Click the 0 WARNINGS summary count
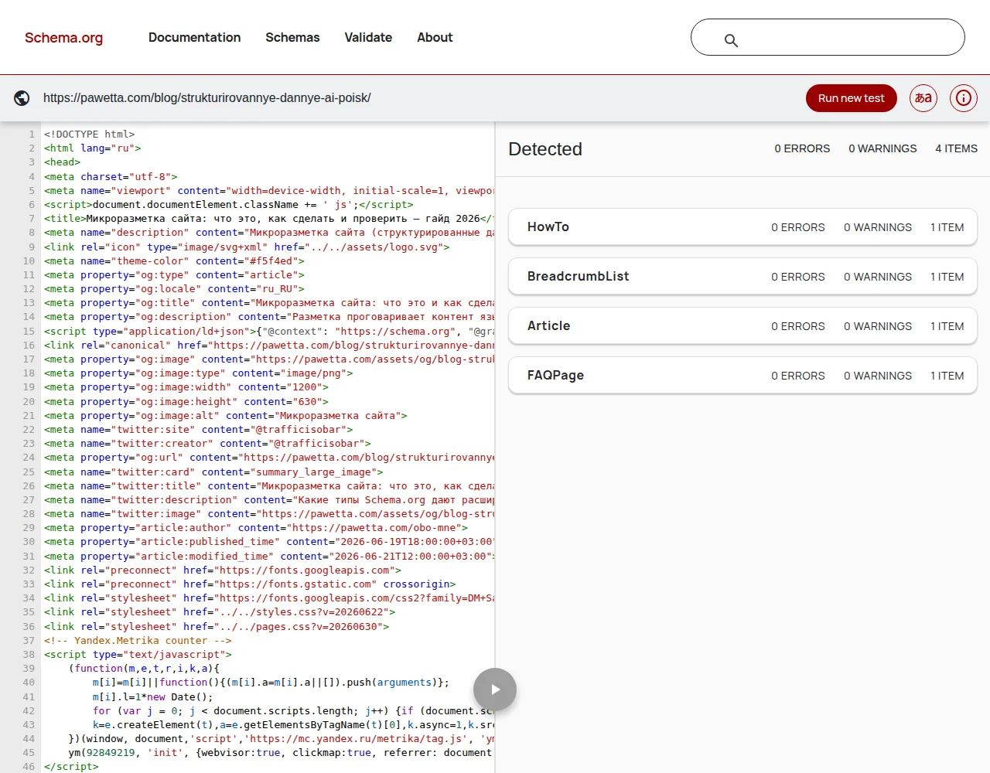Screen dimensions: 990x773 [x=882, y=148]
